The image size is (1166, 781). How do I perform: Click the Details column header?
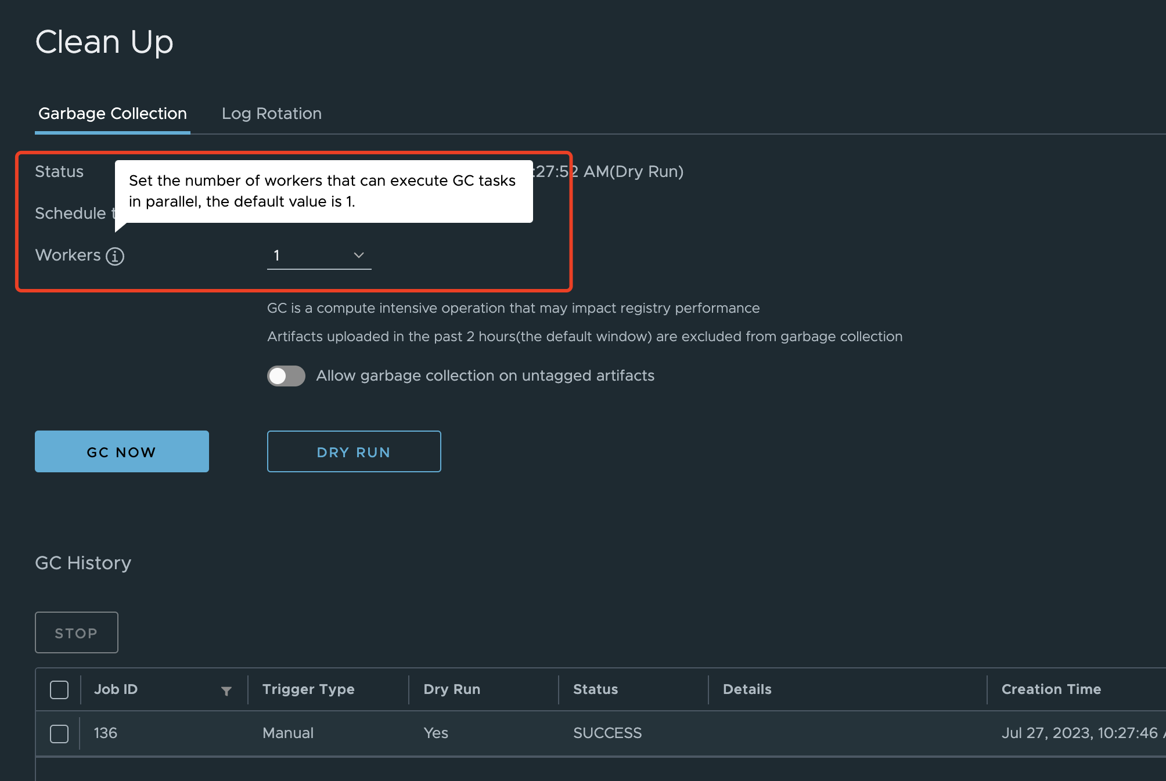pos(747,689)
